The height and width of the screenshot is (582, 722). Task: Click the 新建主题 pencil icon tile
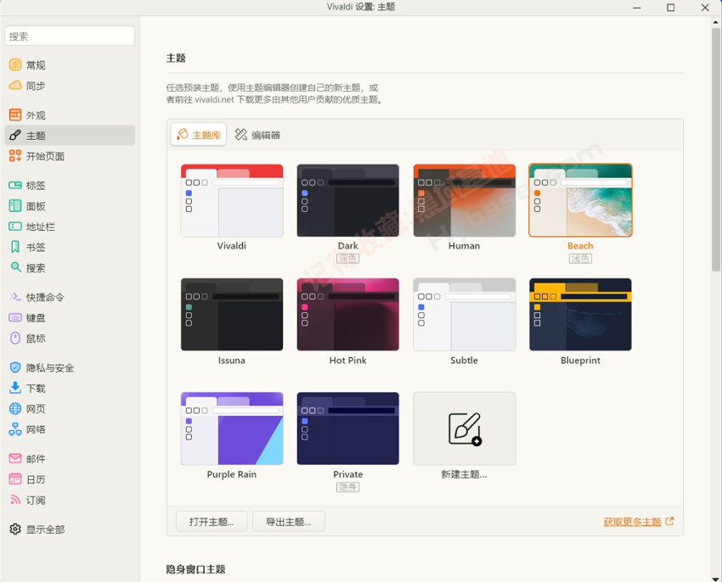464,428
